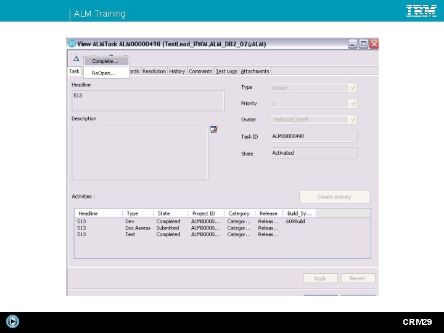Viewport: 444px width, 333px height.
Task: Switch to the Task tab
Action: [x=74, y=72]
